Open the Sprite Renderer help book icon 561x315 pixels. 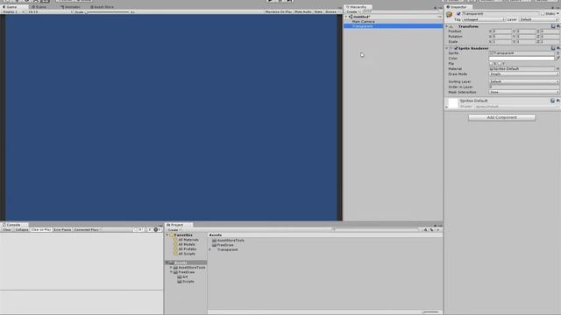[x=553, y=48]
